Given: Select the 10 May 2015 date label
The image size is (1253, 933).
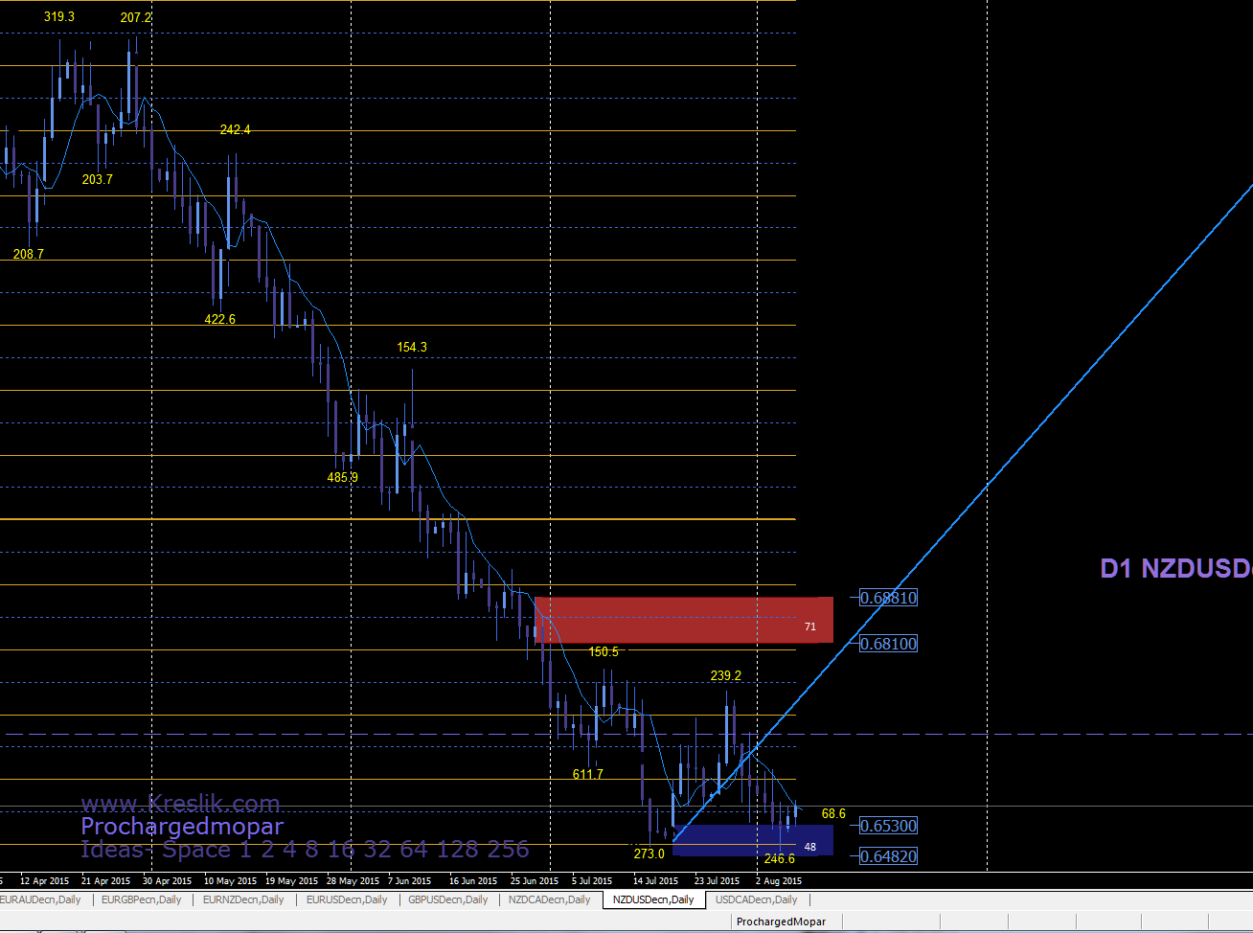Looking at the screenshot, I should tap(230, 880).
